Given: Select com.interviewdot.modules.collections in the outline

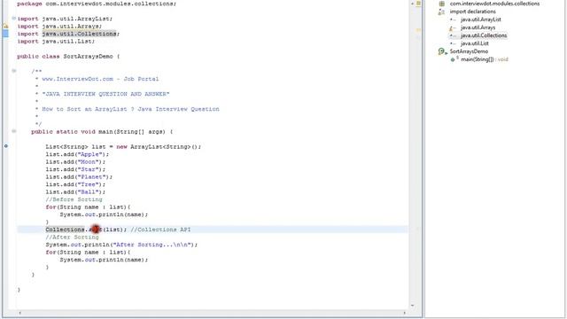Looking at the screenshot, I should click(x=494, y=4).
